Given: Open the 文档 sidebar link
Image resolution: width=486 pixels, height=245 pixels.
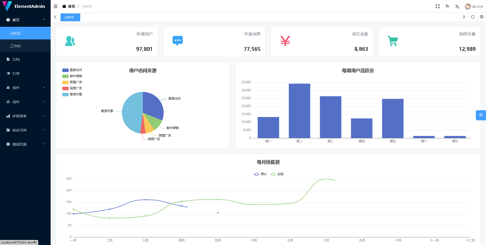Looking at the screenshot, I should point(16,59).
